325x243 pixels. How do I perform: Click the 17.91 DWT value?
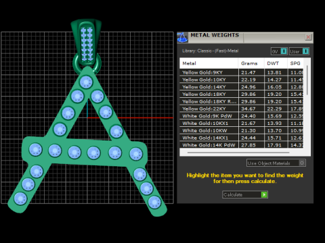point(274,145)
